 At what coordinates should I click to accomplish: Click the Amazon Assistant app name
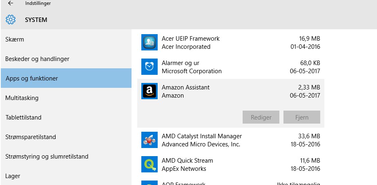185,87
